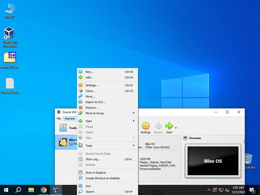260x195 pixels.
Task: Expand the Start toolbar dropdown arrow
Action: pyautogui.click(x=176, y=128)
